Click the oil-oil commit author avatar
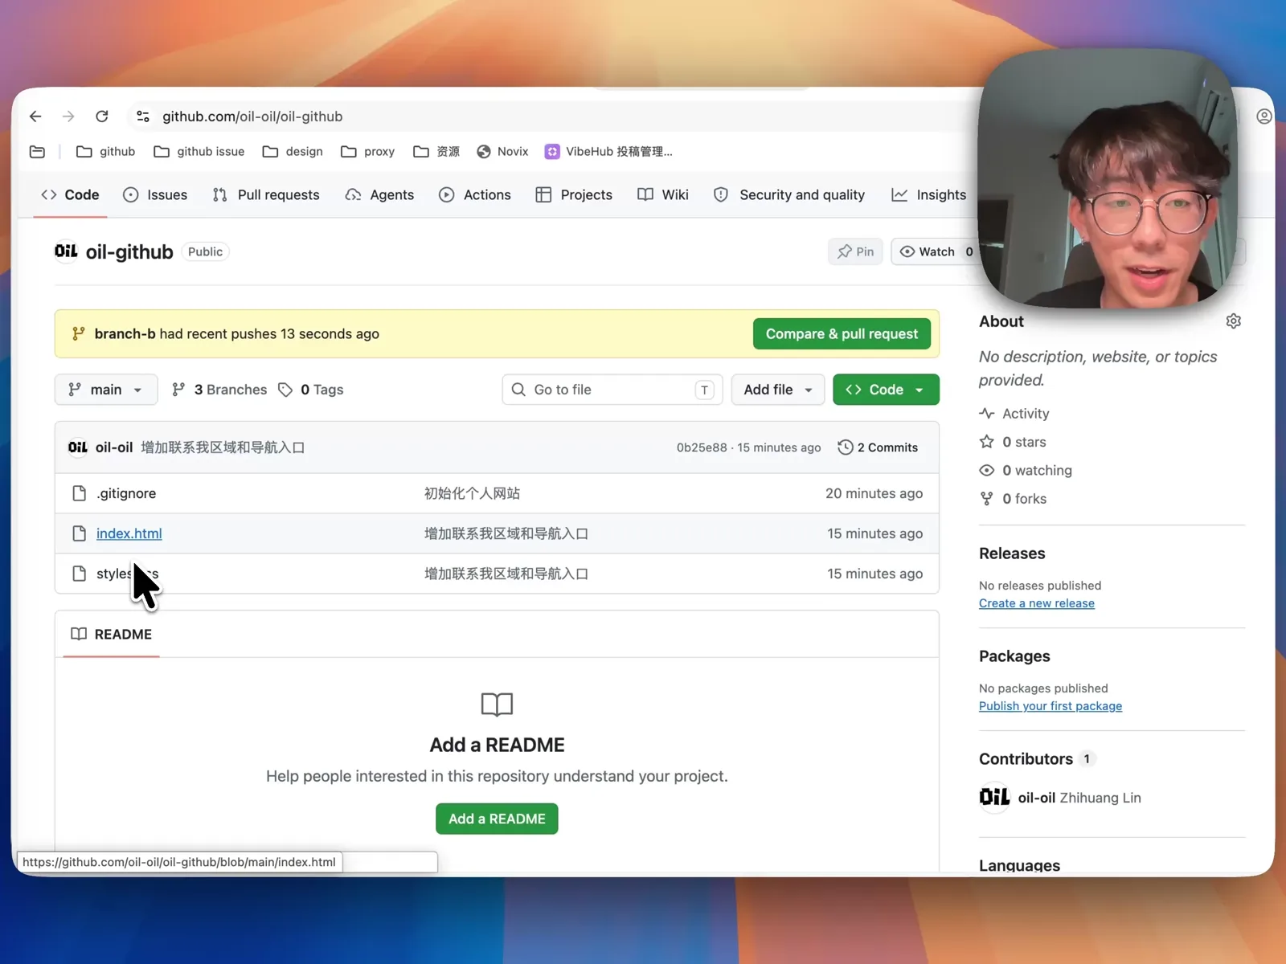The height and width of the screenshot is (964, 1286). 78,447
